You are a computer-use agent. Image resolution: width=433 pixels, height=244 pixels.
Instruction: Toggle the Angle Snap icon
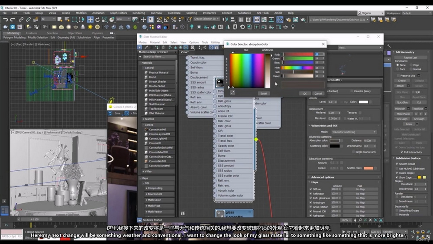tap(166, 20)
